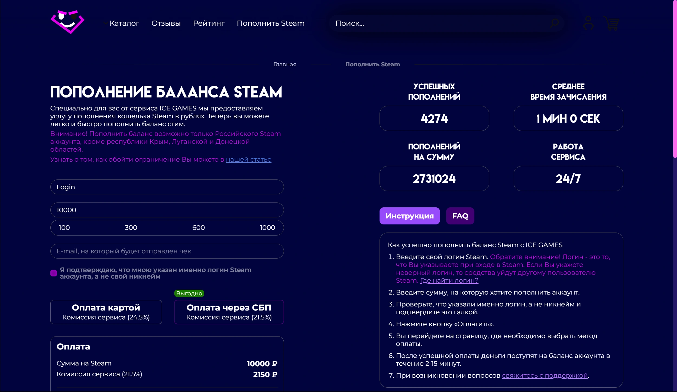This screenshot has width=677, height=392.
Task: Click the ПОПОЛНЕНИЕ БАЛАНСА STEAM heading
Action: (x=166, y=92)
